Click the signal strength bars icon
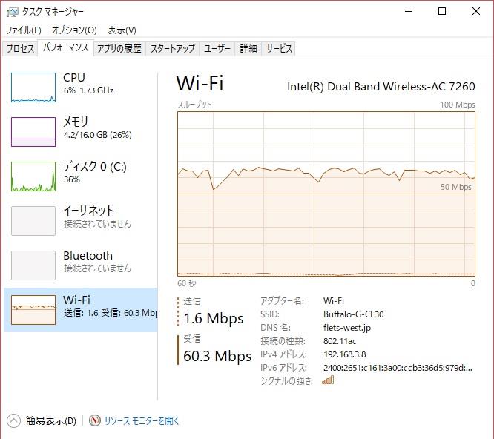This screenshot has width=494, height=439. 328,380
